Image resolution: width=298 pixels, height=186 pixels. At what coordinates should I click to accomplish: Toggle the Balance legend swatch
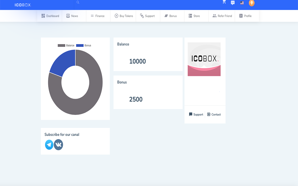coord(61,45)
